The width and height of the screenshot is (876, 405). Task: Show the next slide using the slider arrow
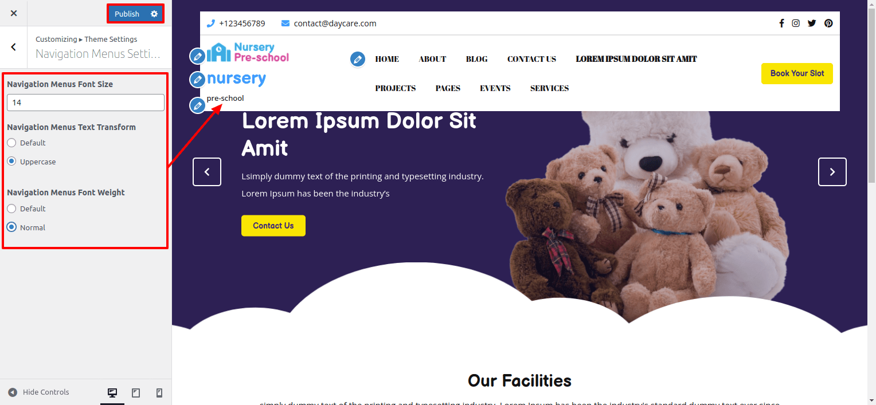[x=832, y=172]
